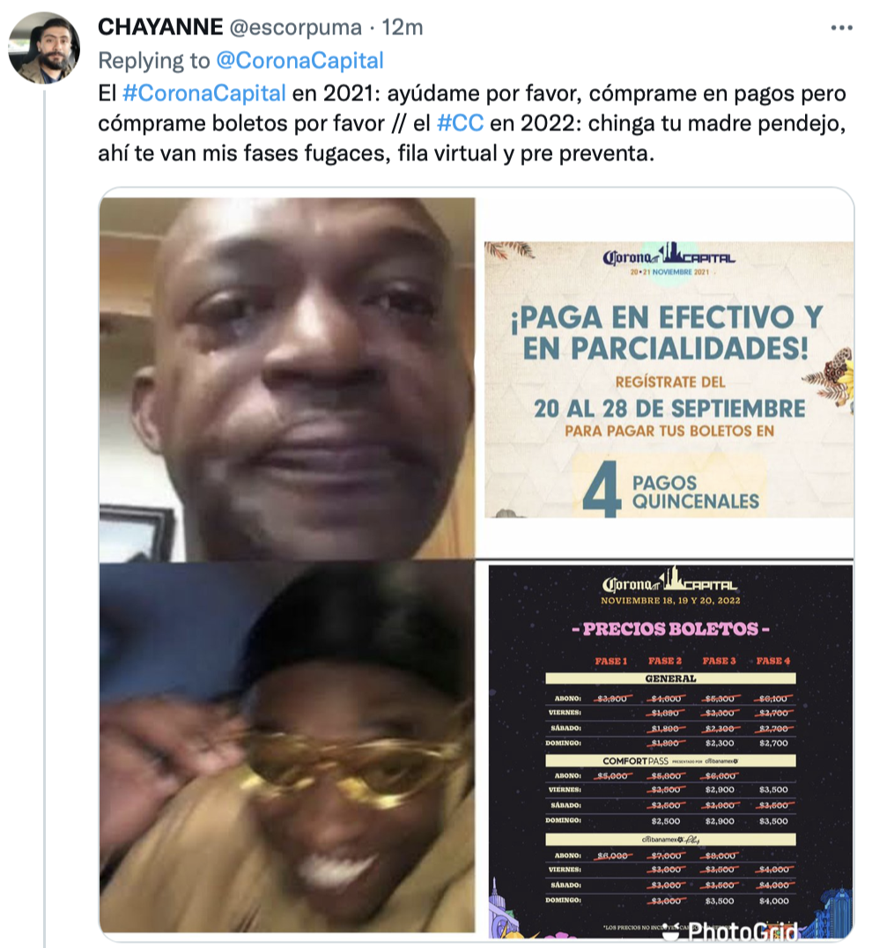
Task: Open the CHAYANNE display name profile
Action: point(160,27)
